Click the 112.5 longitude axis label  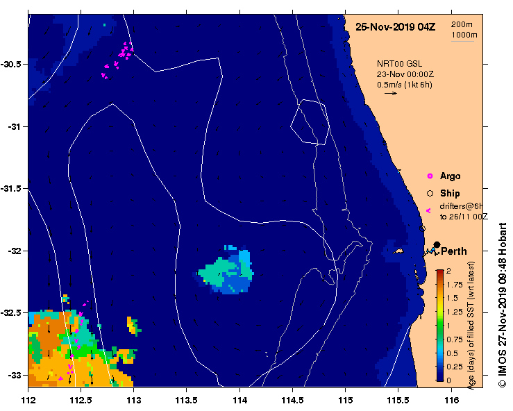pyautogui.click(x=81, y=400)
